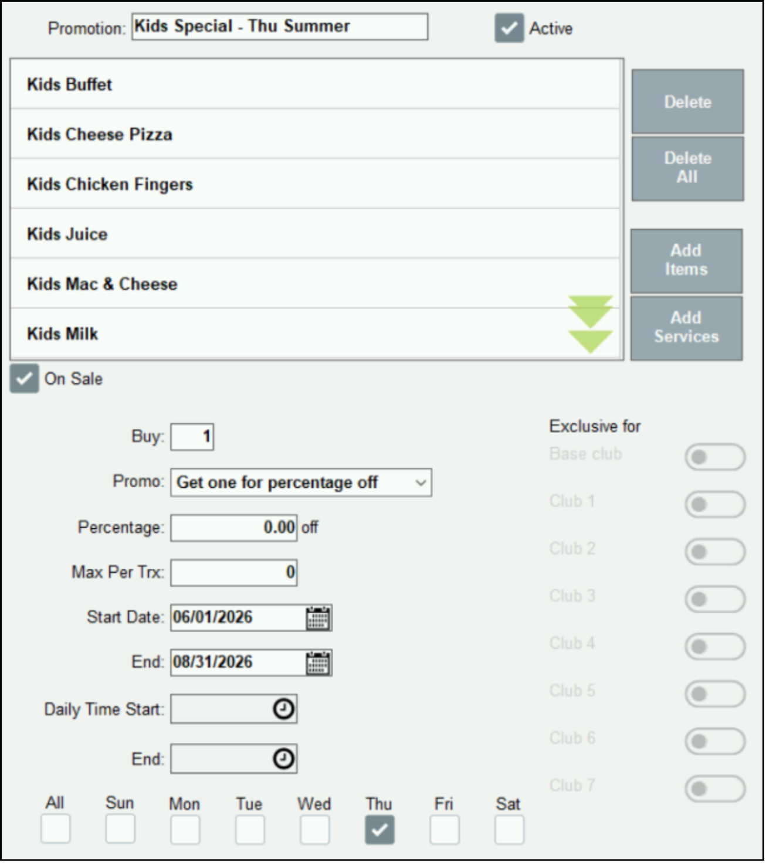Expand the Promo type dropdown
The height and width of the screenshot is (863, 766).
(301, 483)
